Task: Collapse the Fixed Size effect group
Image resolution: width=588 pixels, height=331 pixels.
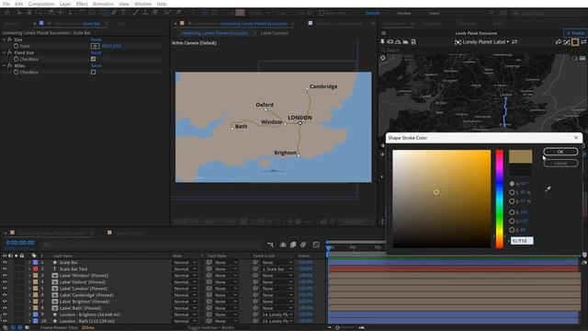Action: tap(4, 52)
